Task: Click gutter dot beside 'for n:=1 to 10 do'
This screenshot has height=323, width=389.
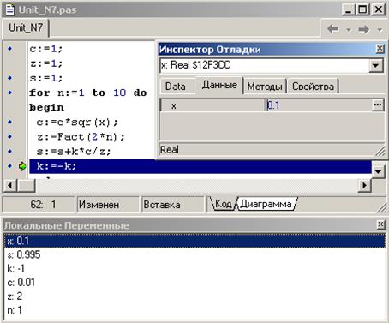Action: 10,93
